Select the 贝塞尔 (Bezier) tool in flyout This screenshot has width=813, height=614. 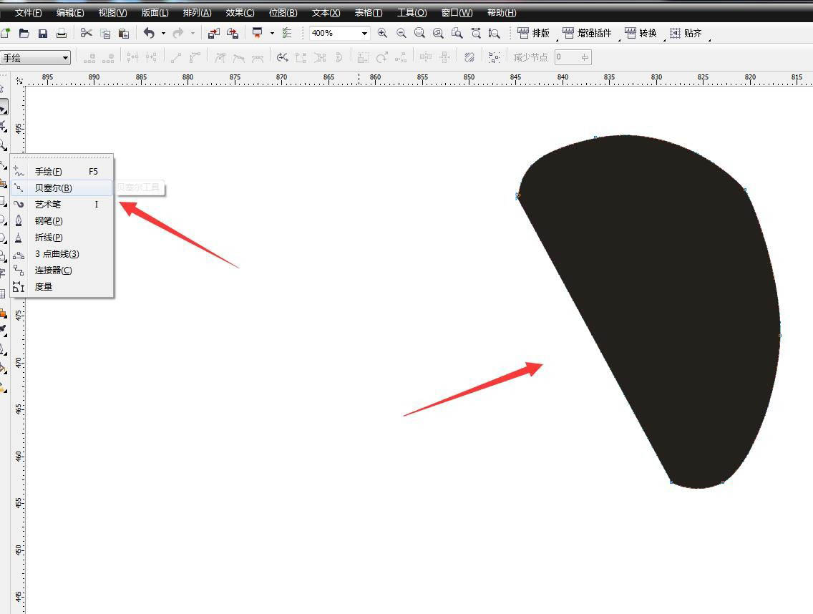(x=53, y=188)
